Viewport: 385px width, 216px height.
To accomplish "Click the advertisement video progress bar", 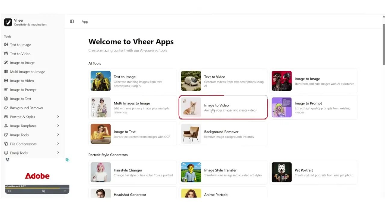I will [37, 188].
